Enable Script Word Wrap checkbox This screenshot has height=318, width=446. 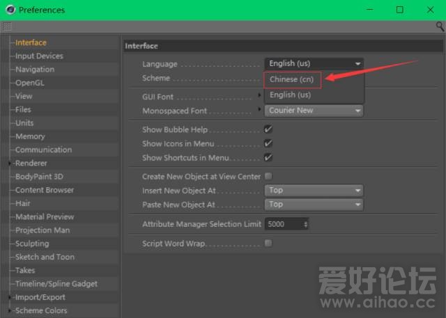pyautogui.click(x=268, y=244)
